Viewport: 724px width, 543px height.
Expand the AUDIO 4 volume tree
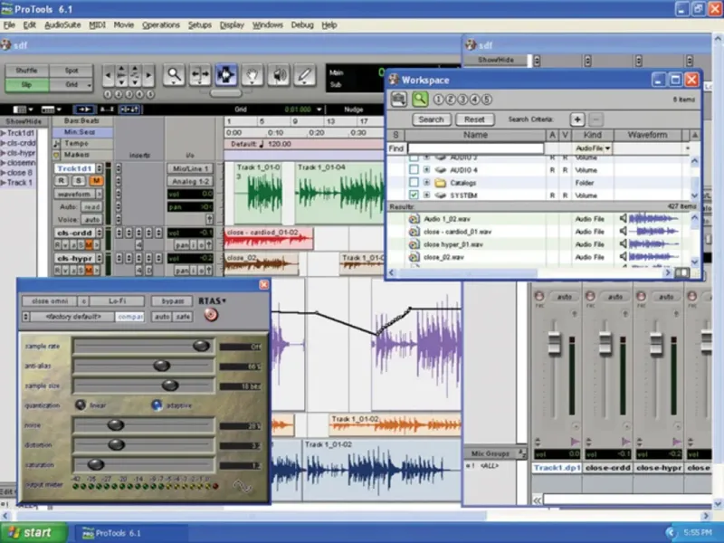point(427,169)
